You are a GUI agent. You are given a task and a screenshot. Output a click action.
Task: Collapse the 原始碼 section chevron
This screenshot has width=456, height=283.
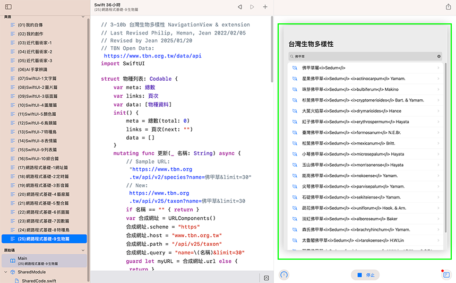tap(83, 250)
